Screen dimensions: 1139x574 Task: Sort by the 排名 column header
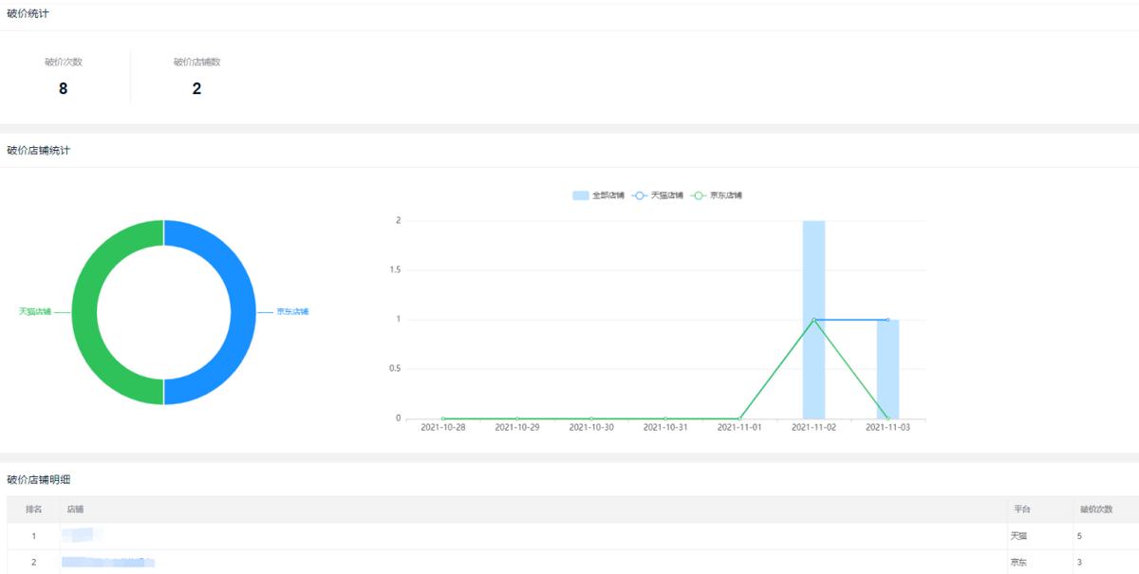[33, 509]
